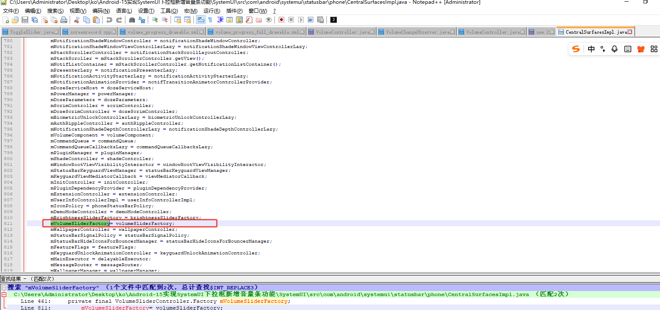Open the user-defined language dialog icon

tap(229, 20)
